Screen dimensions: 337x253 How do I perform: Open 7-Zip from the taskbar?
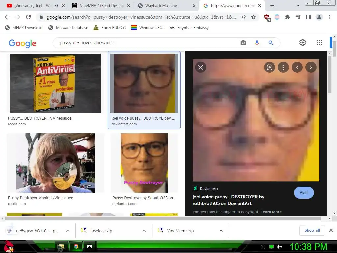90,246
